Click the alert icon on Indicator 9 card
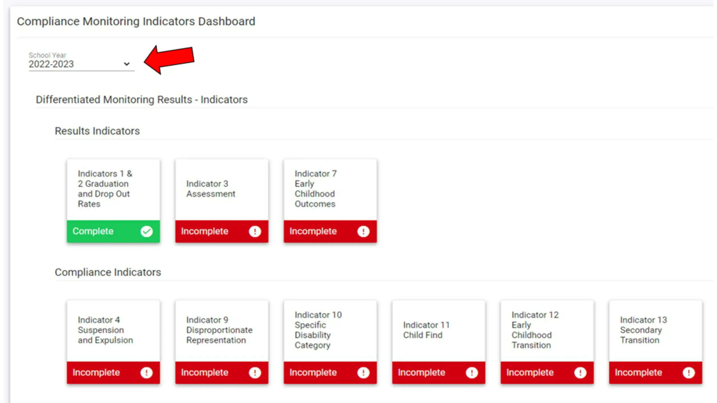Image resolution: width=717 pixels, height=403 pixels. click(x=255, y=372)
